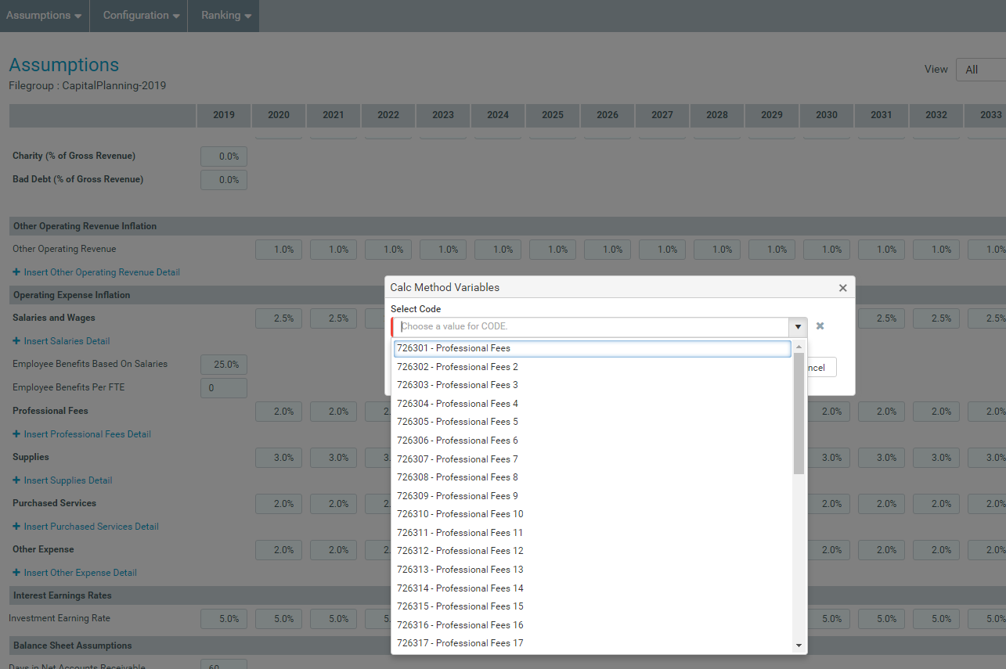This screenshot has width=1006, height=669.
Task: Choose 726310 - Professional Fees 10
Action: click(460, 514)
